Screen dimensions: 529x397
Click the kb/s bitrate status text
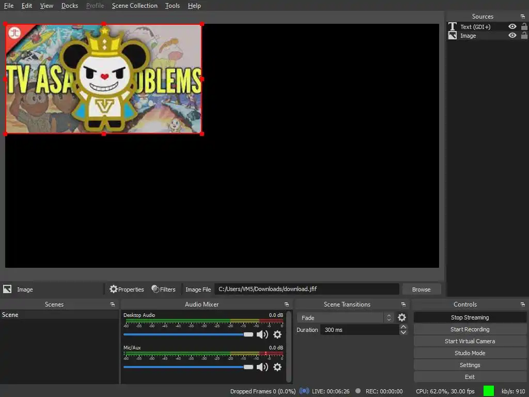point(513,391)
